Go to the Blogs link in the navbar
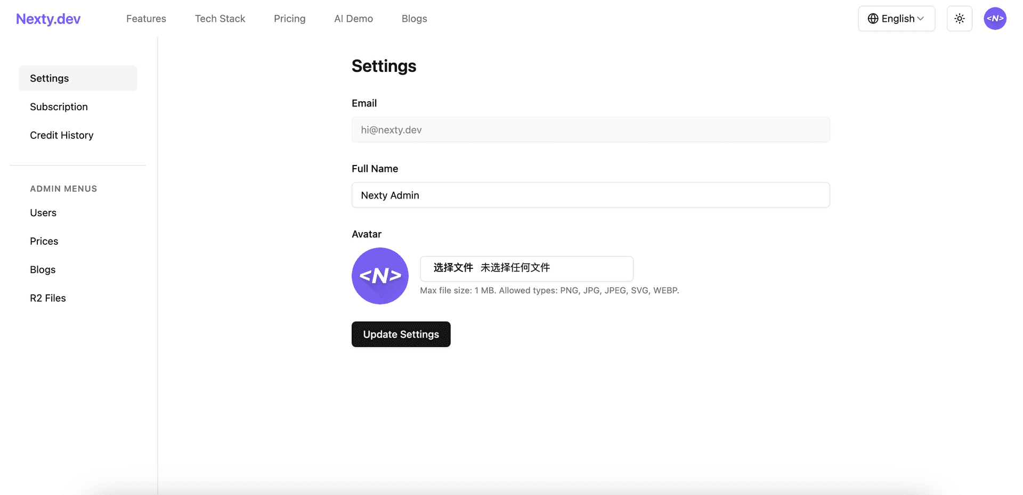 (414, 19)
